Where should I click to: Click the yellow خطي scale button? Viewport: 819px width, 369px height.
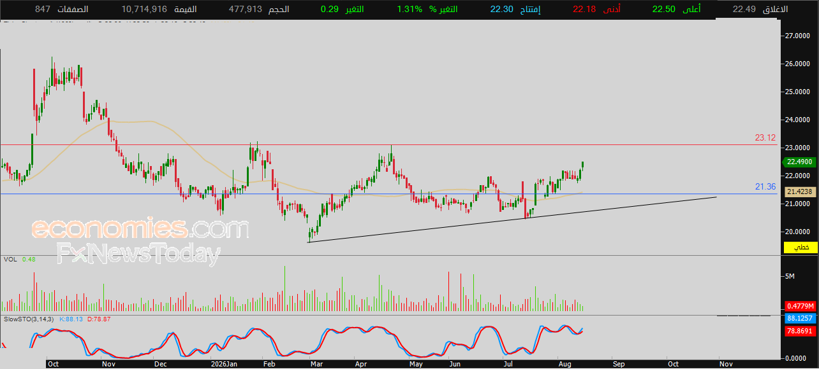click(801, 247)
